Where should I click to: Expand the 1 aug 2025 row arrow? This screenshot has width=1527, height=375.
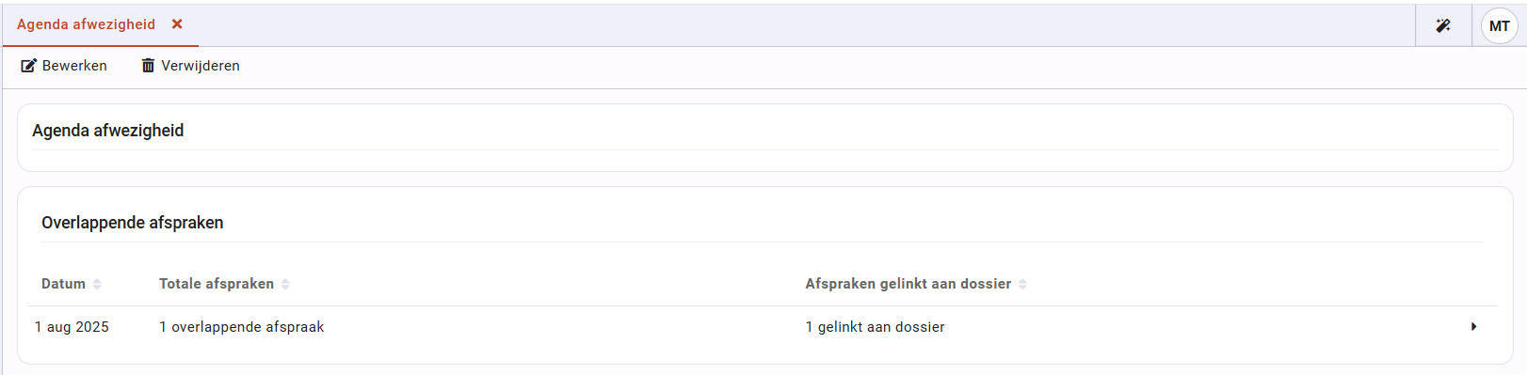(1473, 327)
